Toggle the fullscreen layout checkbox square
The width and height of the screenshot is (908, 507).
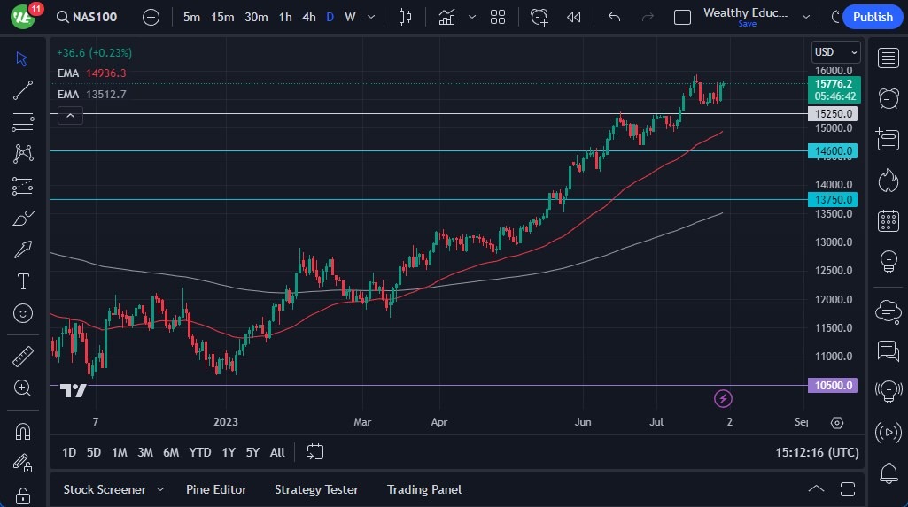[682, 17]
